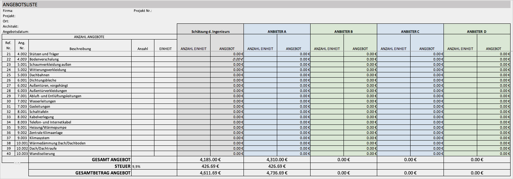Click the Beschreibung column header
The height and width of the screenshot is (179, 513).
click(80, 49)
